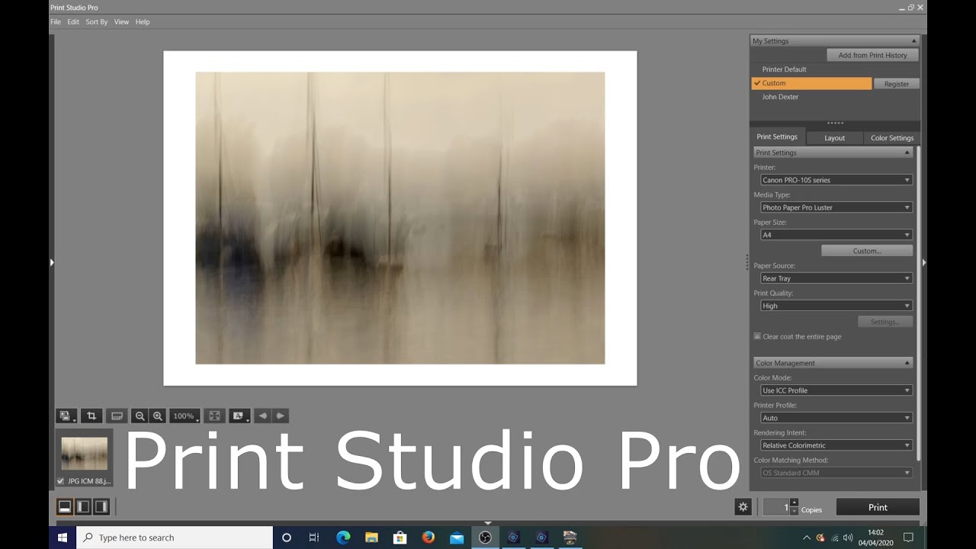Screen dimensions: 976x549
Task: Show thumbnails at bottom layout icon
Action: [x=65, y=506]
